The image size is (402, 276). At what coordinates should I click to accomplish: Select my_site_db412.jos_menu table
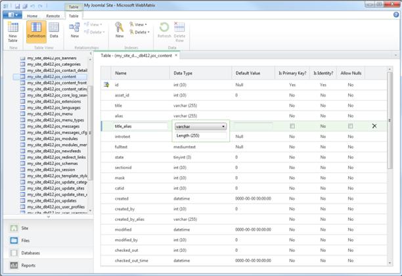pos(50,114)
